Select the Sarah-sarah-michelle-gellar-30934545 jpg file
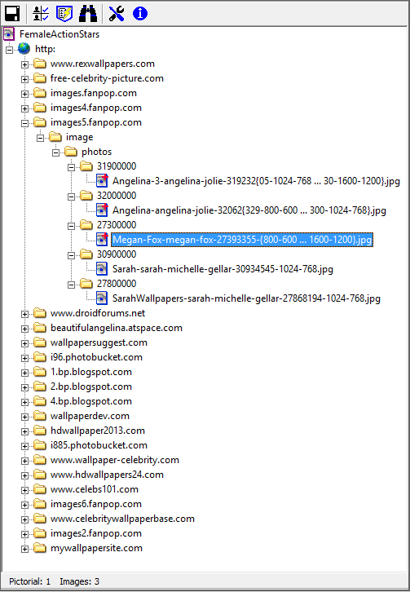This screenshot has width=410, height=592. point(223,269)
